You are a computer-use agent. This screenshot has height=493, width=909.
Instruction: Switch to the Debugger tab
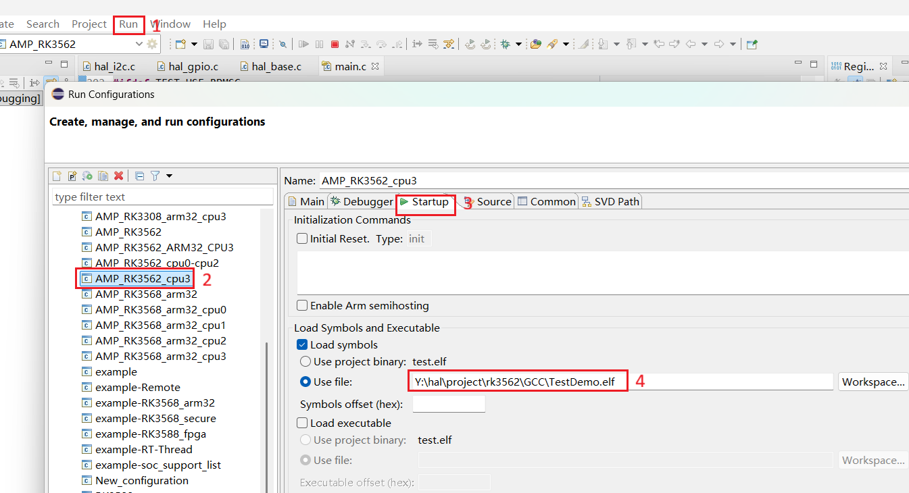click(362, 201)
